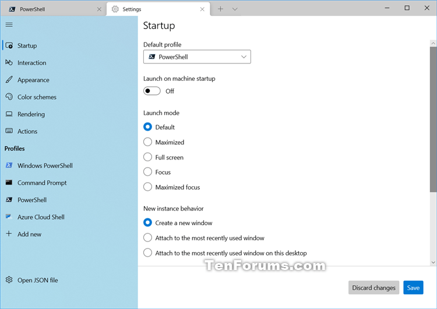Image resolution: width=437 pixels, height=309 pixels.
Task: Open the Azure Cloud Shell profile icon
Action: tap(9, 217)
